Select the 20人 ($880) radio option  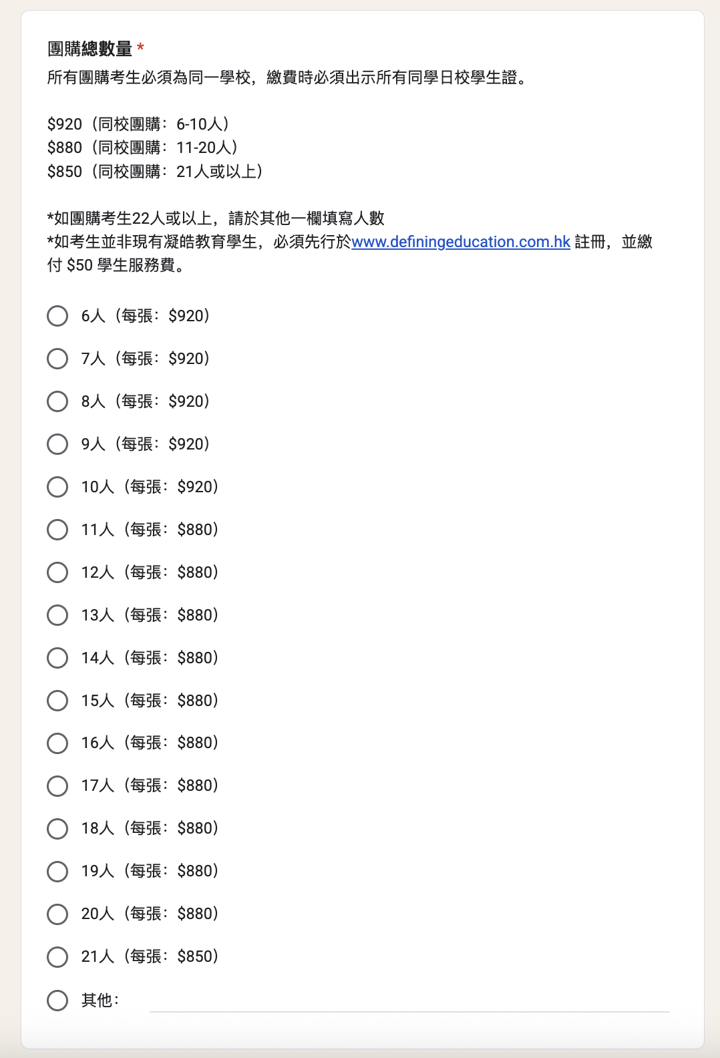coord(57,914)
